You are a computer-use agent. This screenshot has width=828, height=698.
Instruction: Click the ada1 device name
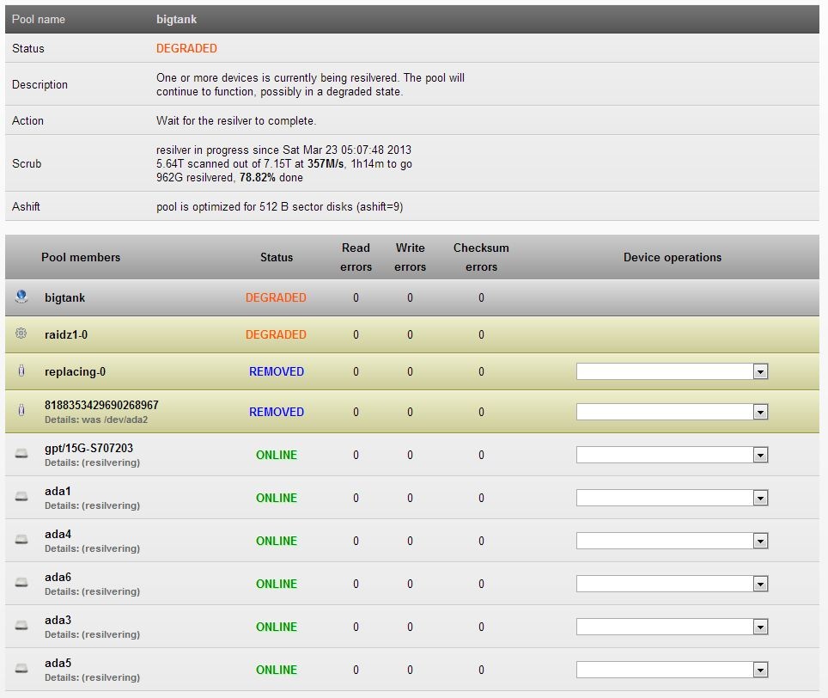pyautogui.click(x=58, y=492)
